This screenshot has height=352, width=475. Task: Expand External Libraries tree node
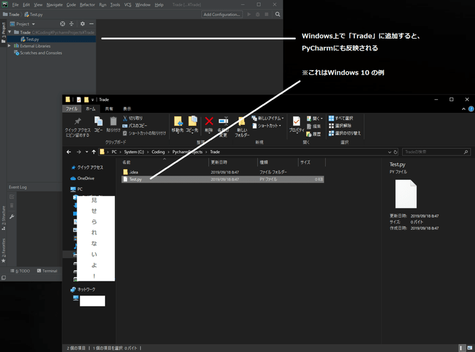tap(9, 46)
